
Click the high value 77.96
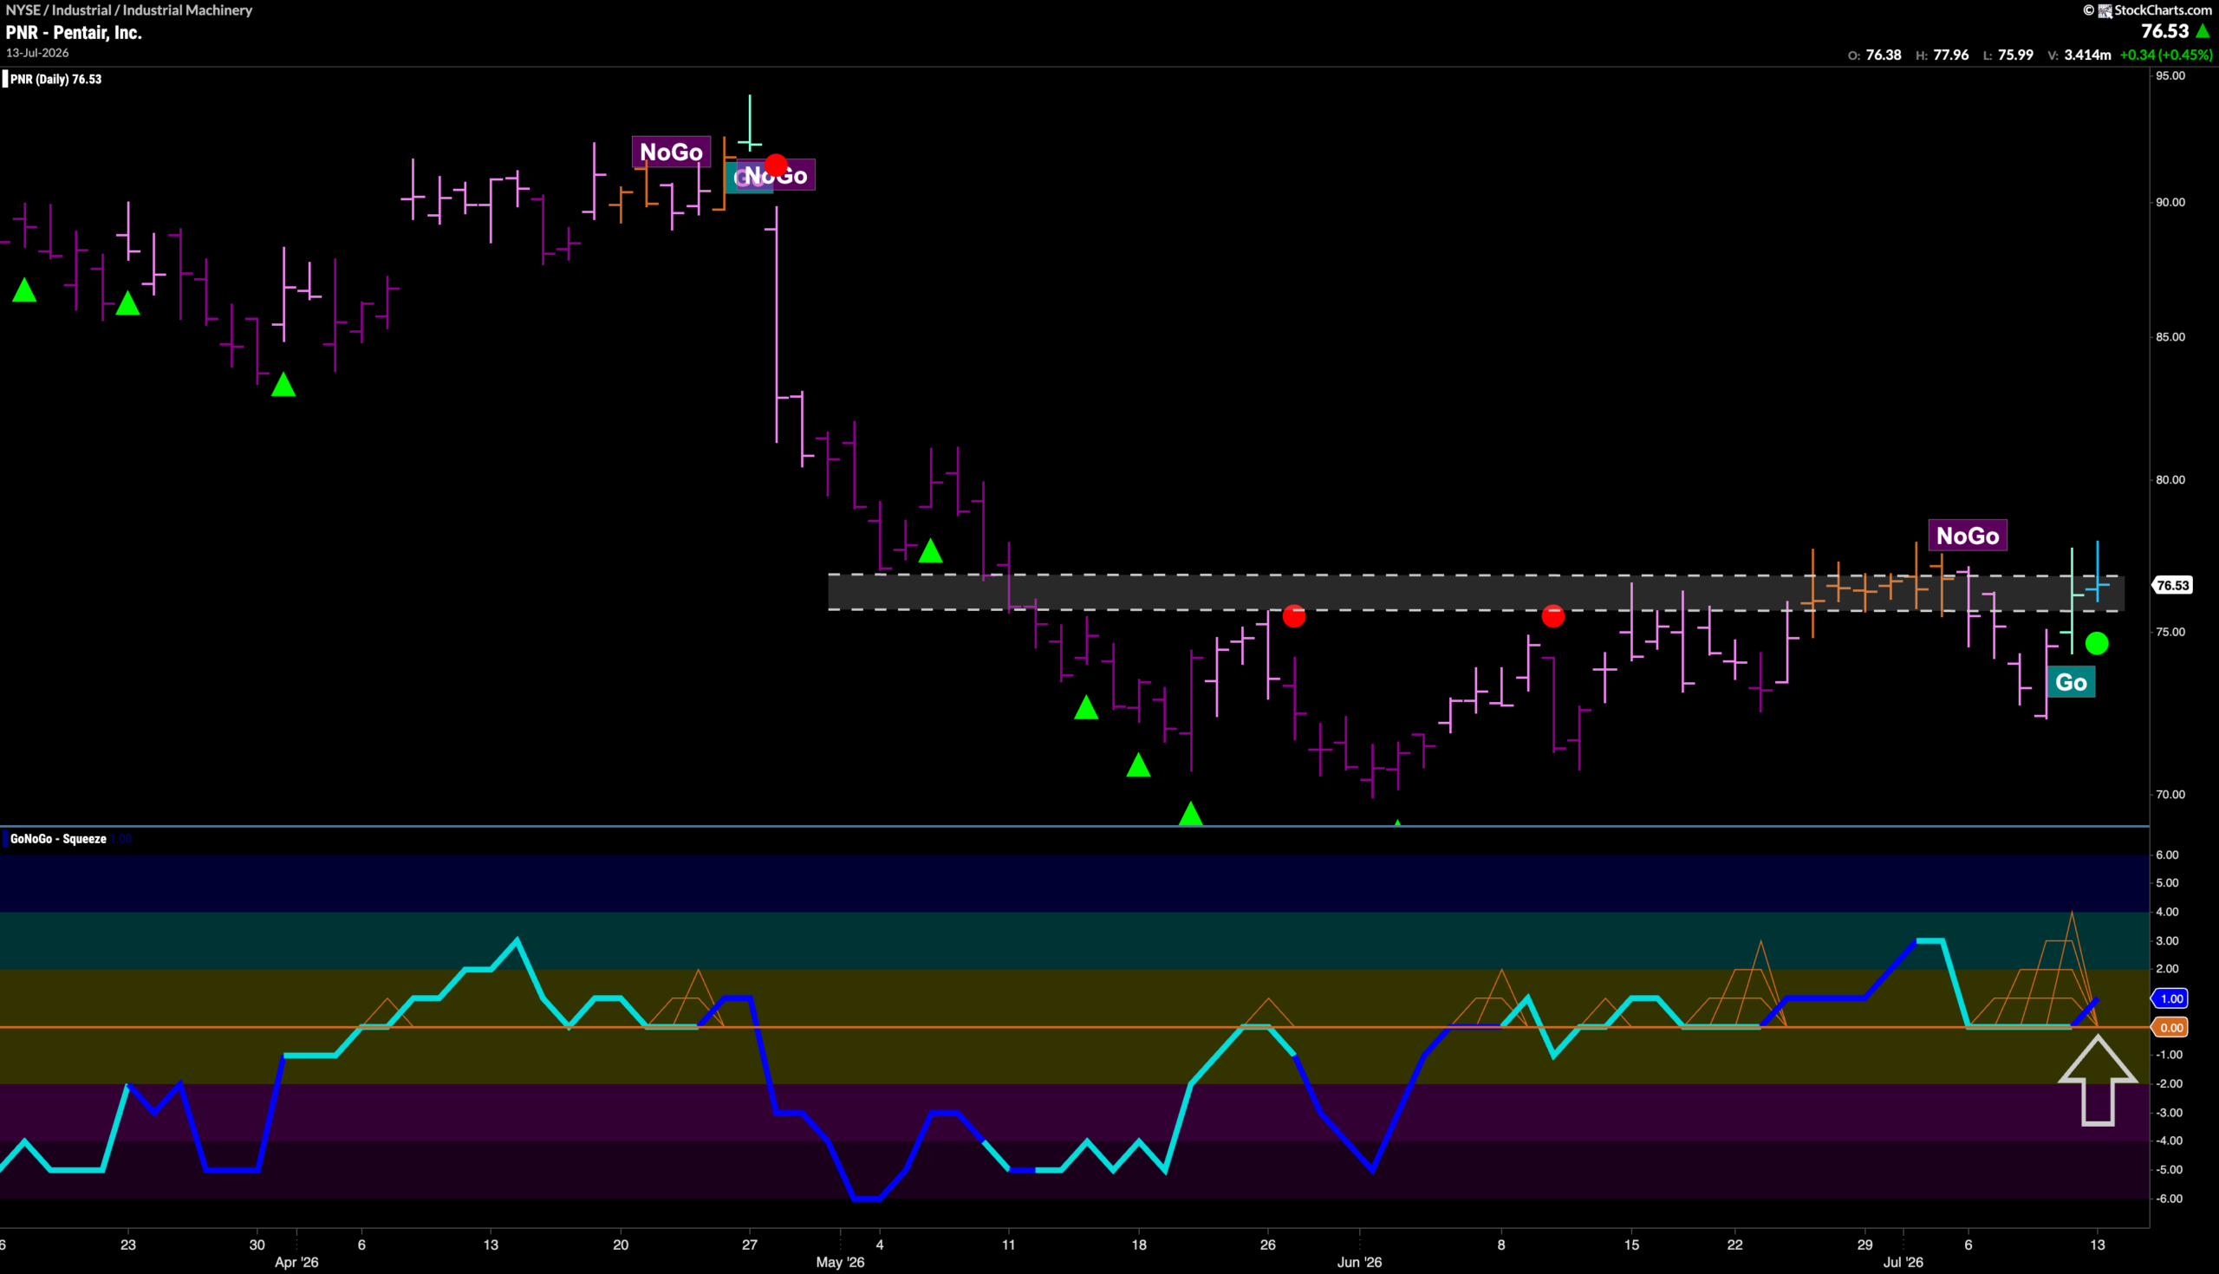(x=1951, y=55)
